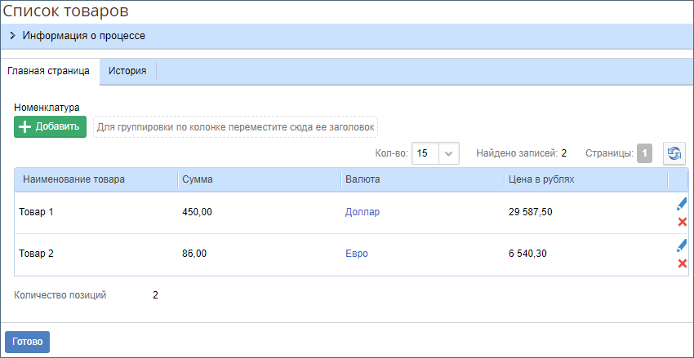Click the edit pencil icon for Товар 1
This screenshot has height=358, width=694.
pyautogui.click(x=682, y=204)
